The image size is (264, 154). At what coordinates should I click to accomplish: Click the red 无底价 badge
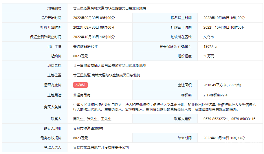(x=80, y=85)
